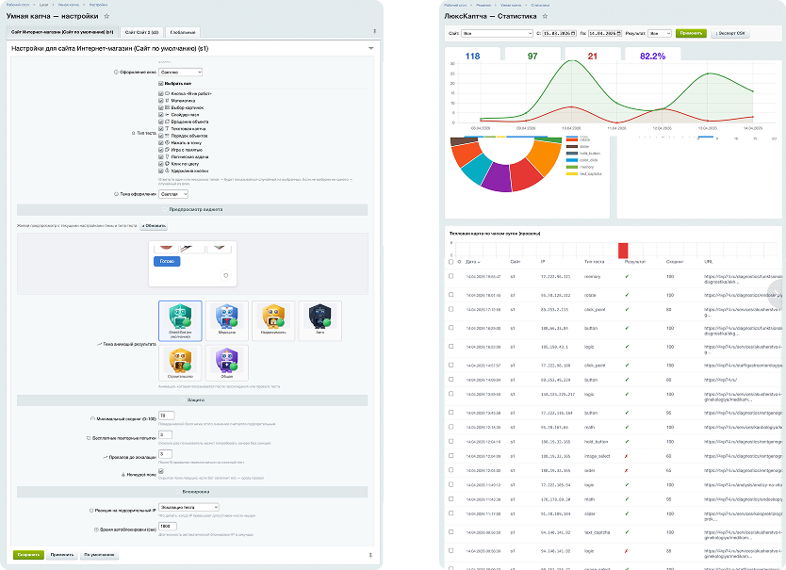
Task: Click the green 'Сохранить' button
Action: tap(28, 554)
